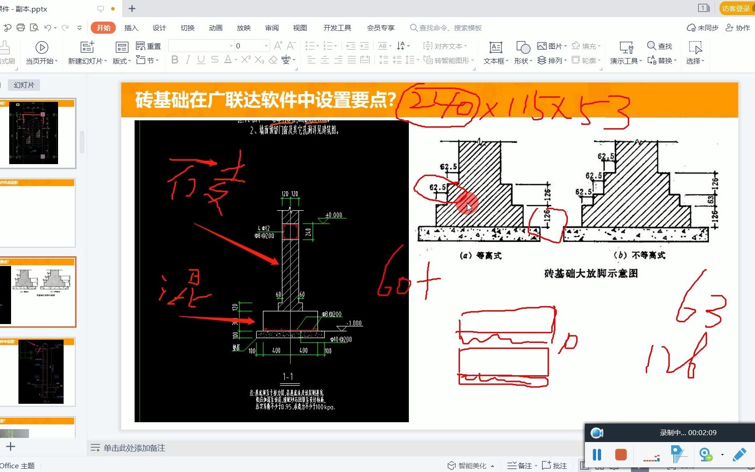Start slideshow from current slide icon

[x=42, y=47]
